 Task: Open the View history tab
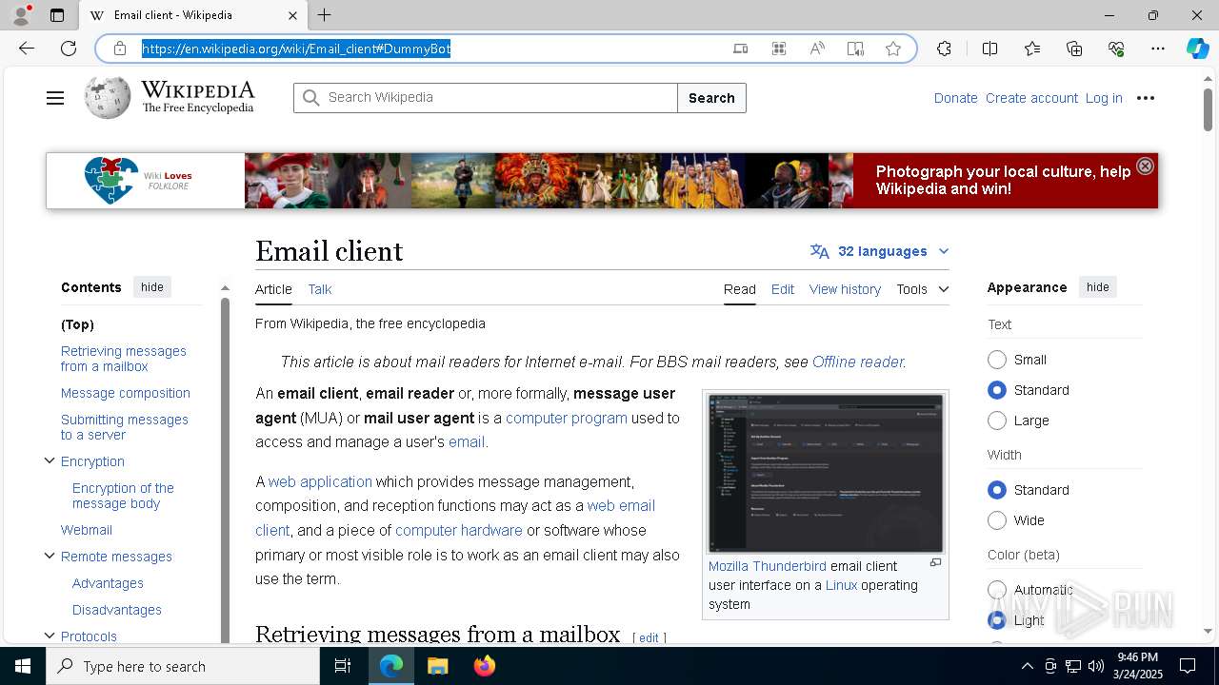(845, 289)
